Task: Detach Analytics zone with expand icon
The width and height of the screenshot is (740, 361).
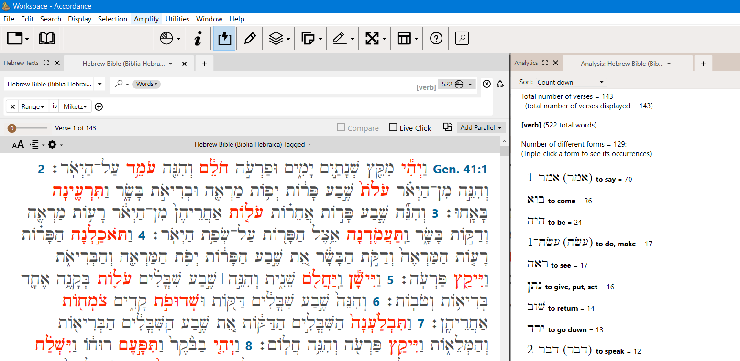Action: pyautogui.click(x=545, y=63)
